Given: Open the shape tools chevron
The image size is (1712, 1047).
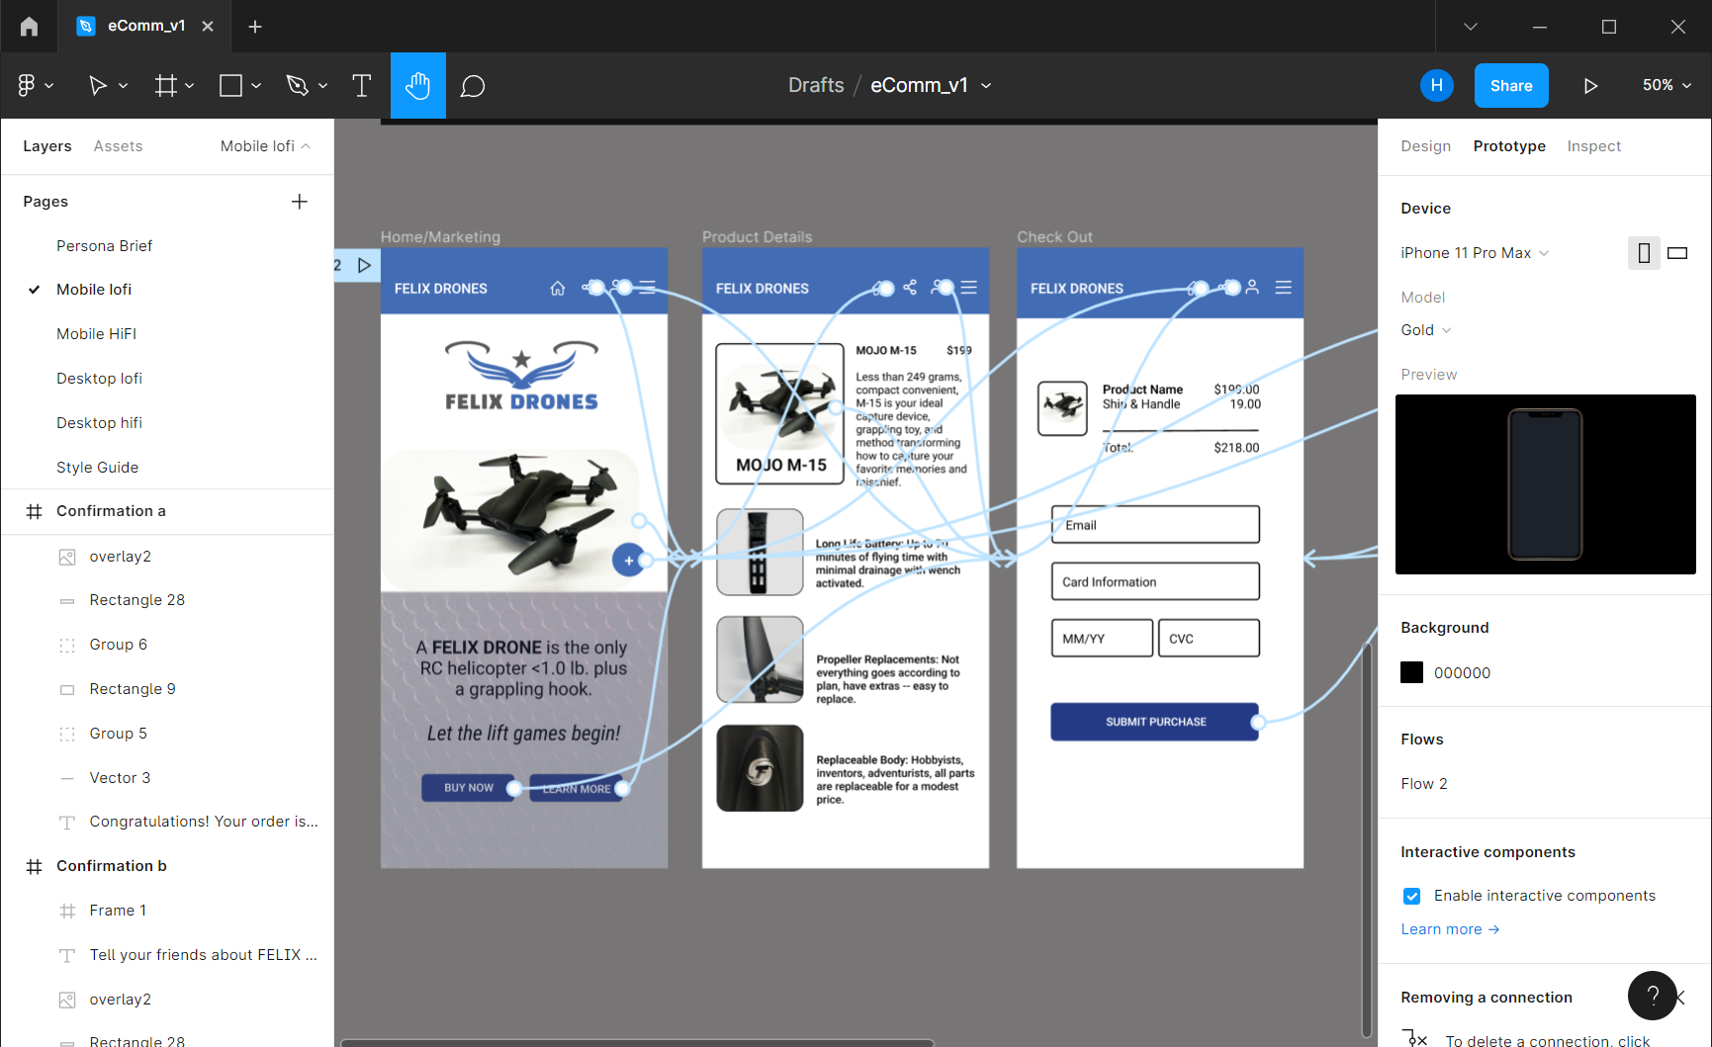Looking at the screenshot, I should pos(256,86).
